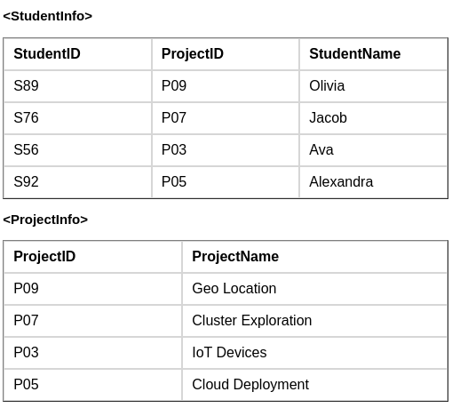The width and height of the screenshot is (452, 408).
Task: Select the Cluster Exploration cell
Action: coord(314,321)
